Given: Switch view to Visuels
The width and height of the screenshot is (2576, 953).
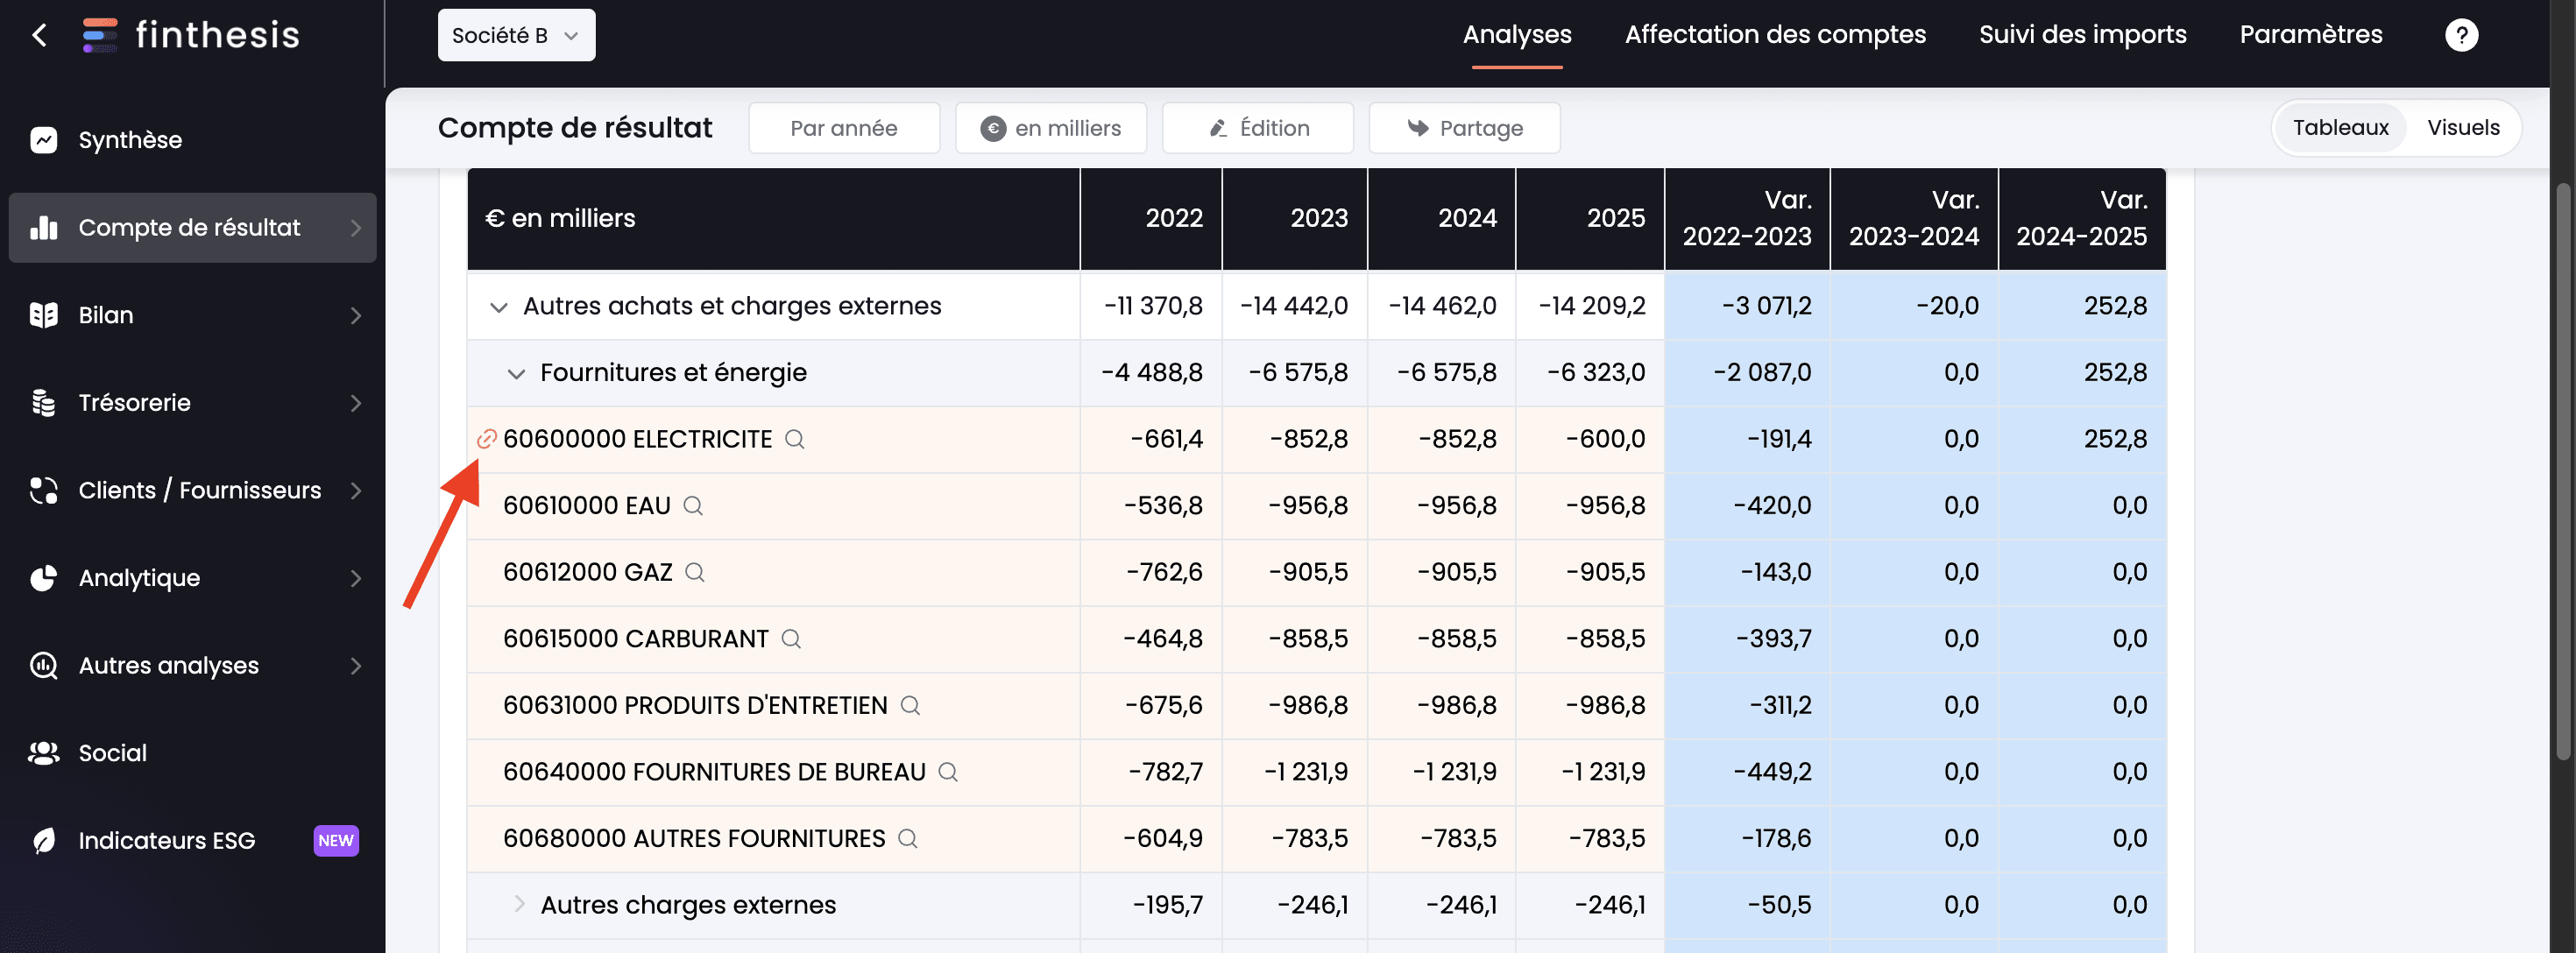Looking at the screenshot, I should click(x=2462, y=128).
